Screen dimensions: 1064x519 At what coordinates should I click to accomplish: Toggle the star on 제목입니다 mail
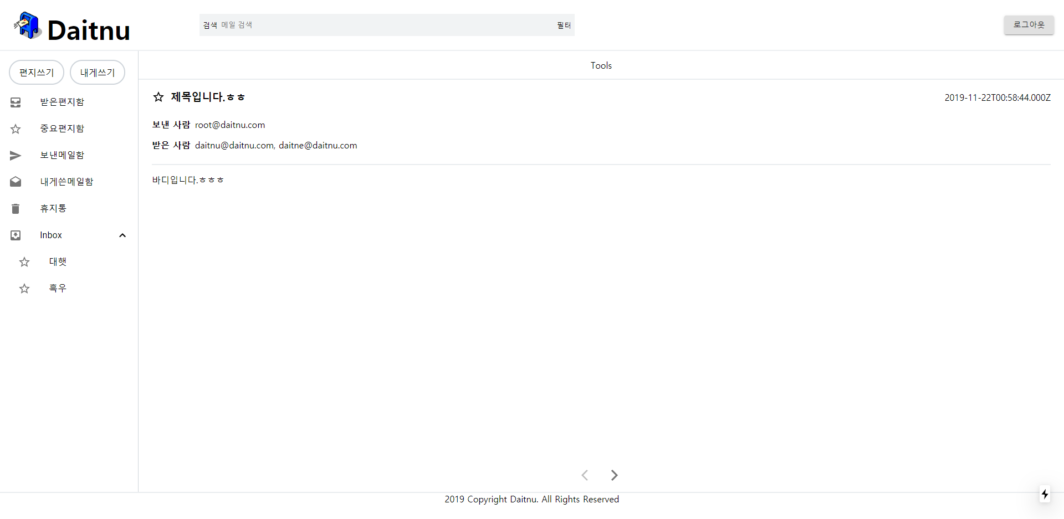158,97
